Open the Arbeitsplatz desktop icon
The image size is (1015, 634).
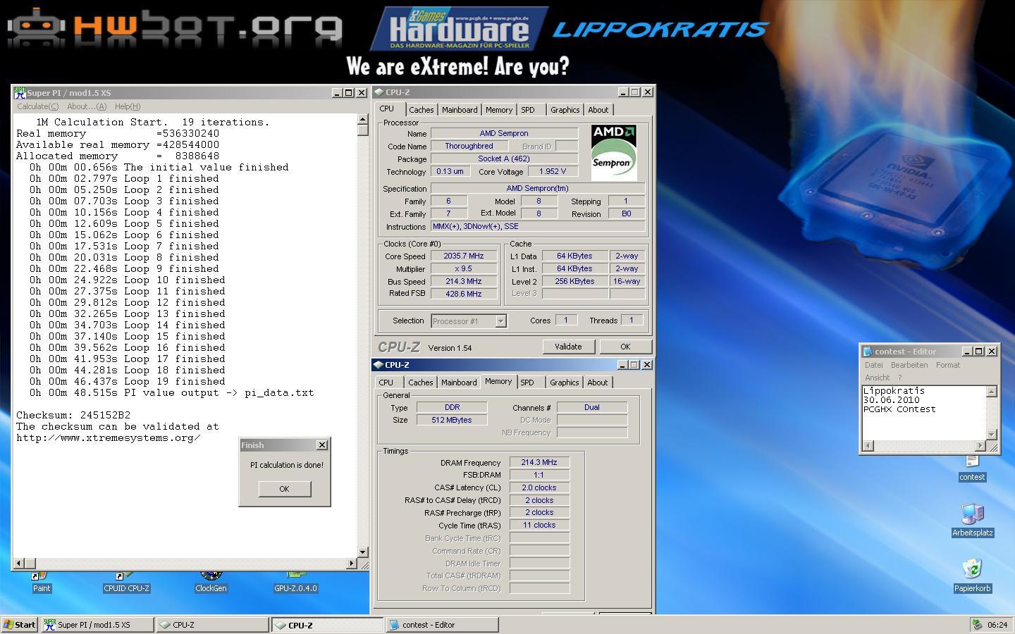coord(973,520)
